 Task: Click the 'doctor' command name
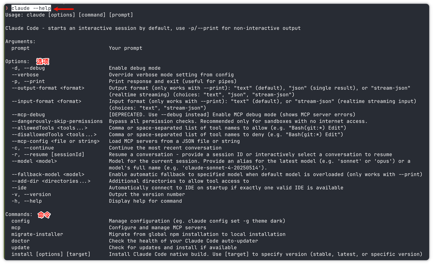[x=20, y=241]
